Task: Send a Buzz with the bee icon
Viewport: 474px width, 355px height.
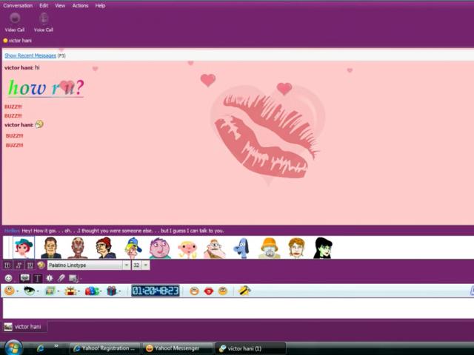Action: tap(244, 291)
